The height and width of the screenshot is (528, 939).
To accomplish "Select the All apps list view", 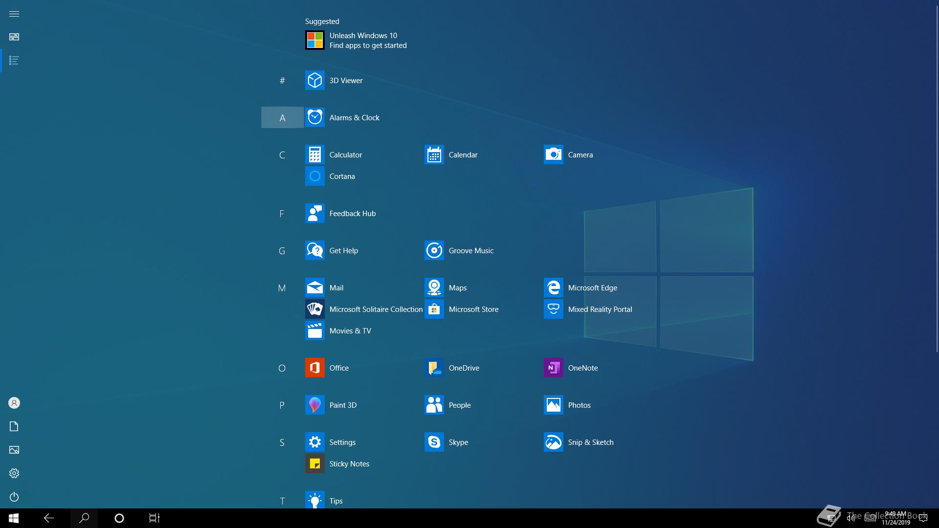I will coord(14,60).
